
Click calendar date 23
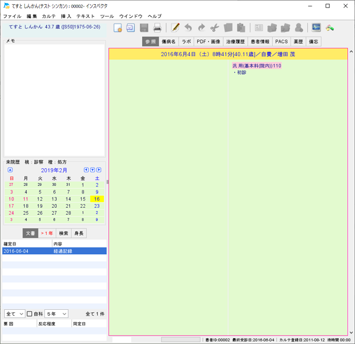[x=97, y=206]
